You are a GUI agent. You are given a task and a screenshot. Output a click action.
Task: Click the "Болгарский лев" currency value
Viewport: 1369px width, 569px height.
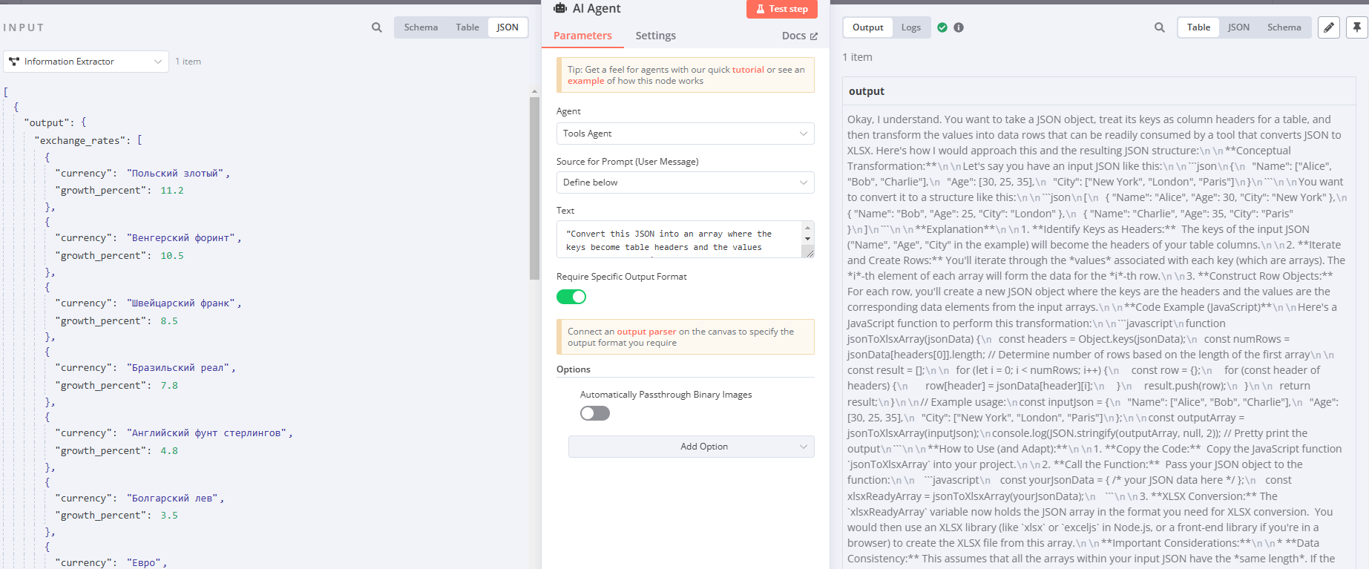(175, 499)
